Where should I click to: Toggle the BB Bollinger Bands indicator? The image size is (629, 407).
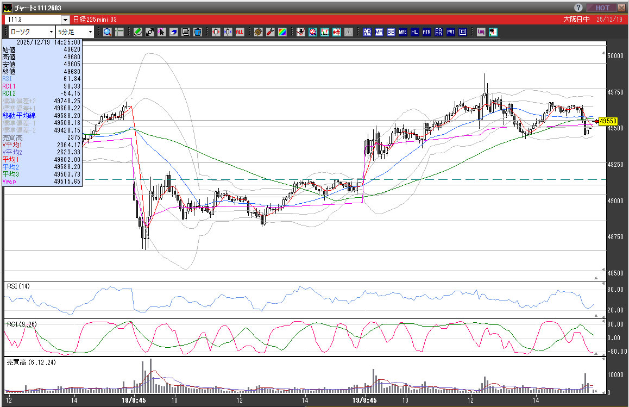point(391,32)
